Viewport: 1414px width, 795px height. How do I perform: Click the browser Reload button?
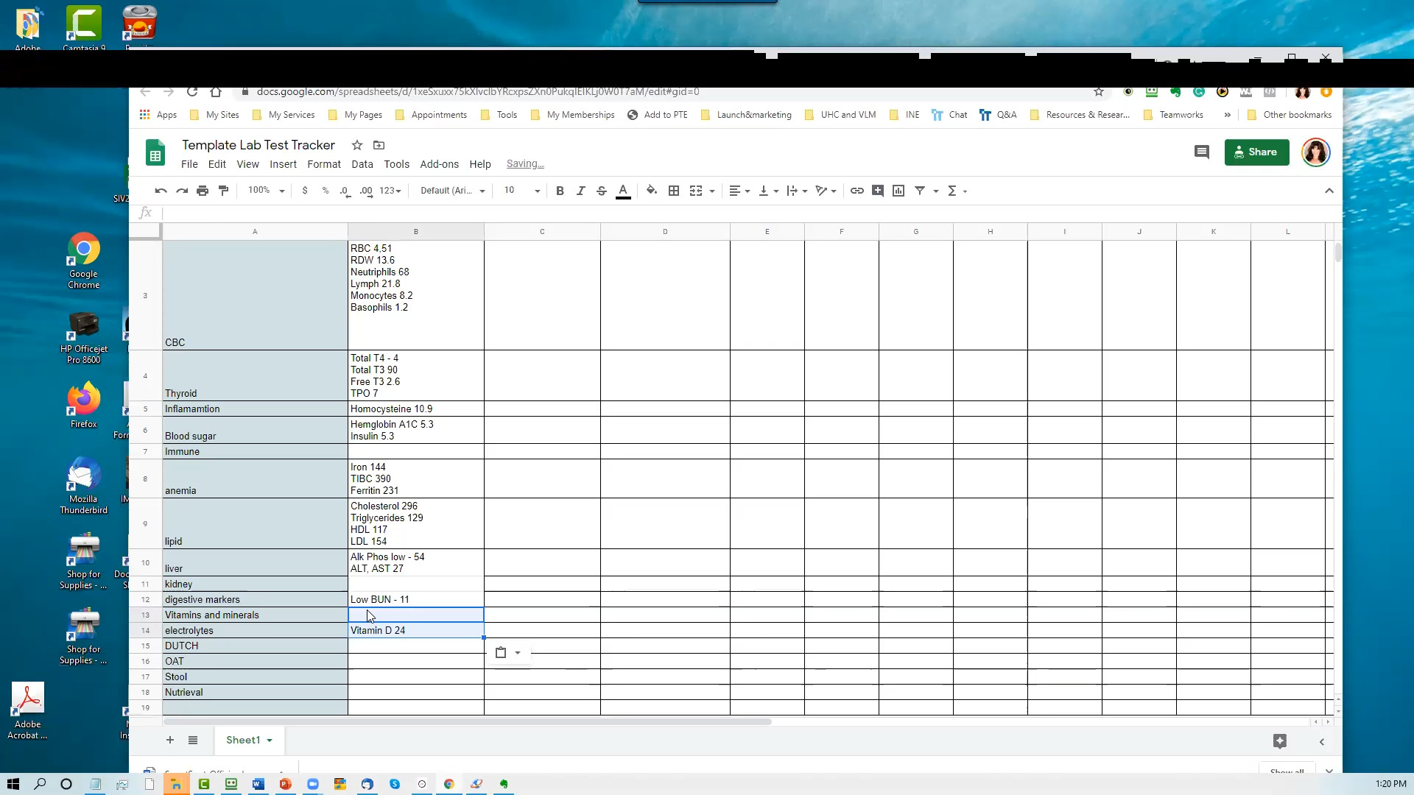coord(192,91)
